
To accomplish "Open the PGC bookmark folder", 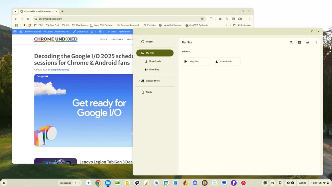I will [39, 25].
